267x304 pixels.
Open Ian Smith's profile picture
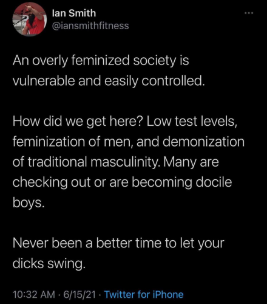click(30, 19)
